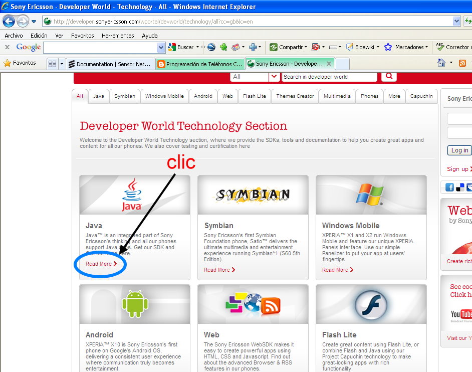This screenshot has height=372, width=472.
Task: Open the Favoritos menu in menu bar
Action: tap(83, 36)
